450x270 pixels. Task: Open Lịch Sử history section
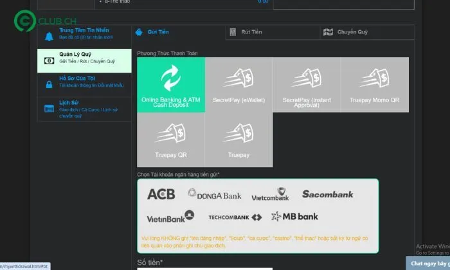click(x=84, y=109)
